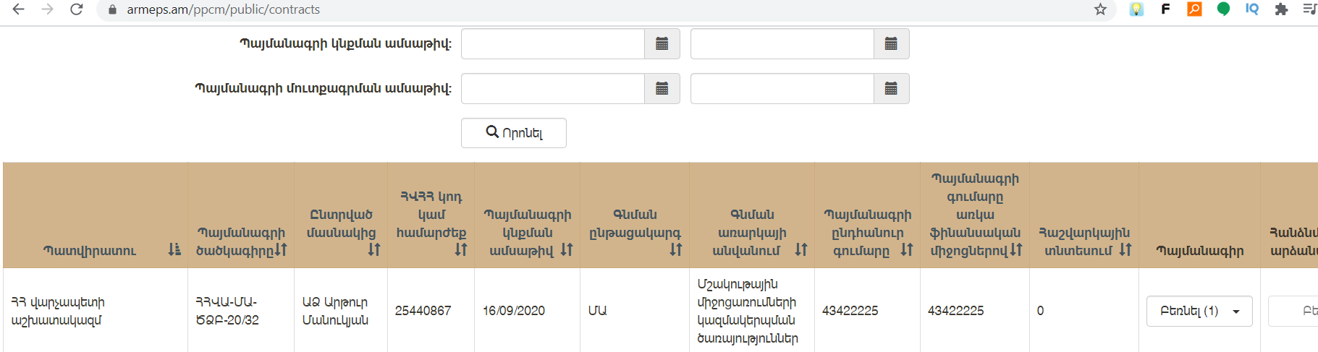
Task: Bookmark this page with the star icon
Action: point(1100,9)
